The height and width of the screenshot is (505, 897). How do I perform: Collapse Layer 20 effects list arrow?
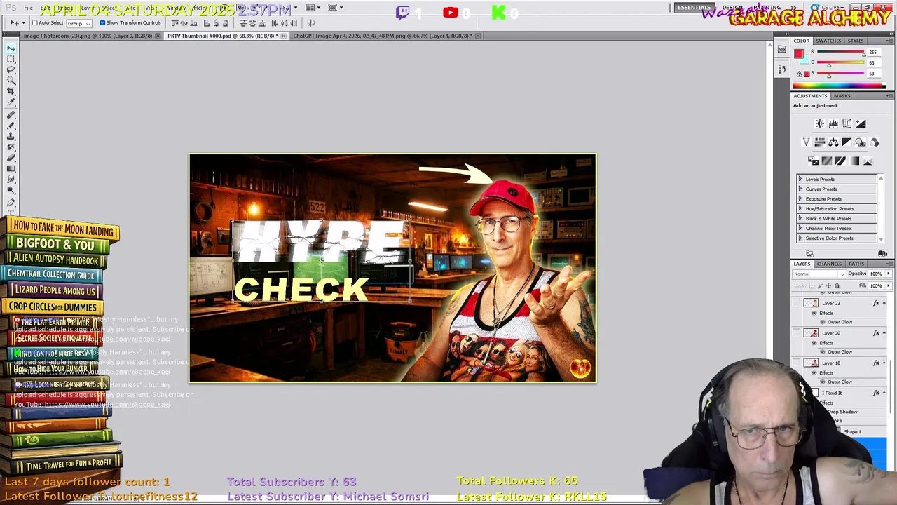pyautogui.click(x=884, y=333)
